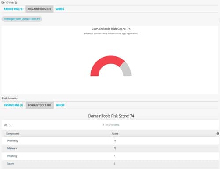Screen dimensions: 220x169
Task: Sort by Score column header
Action: pyautogui.click(x=115, y=134)
